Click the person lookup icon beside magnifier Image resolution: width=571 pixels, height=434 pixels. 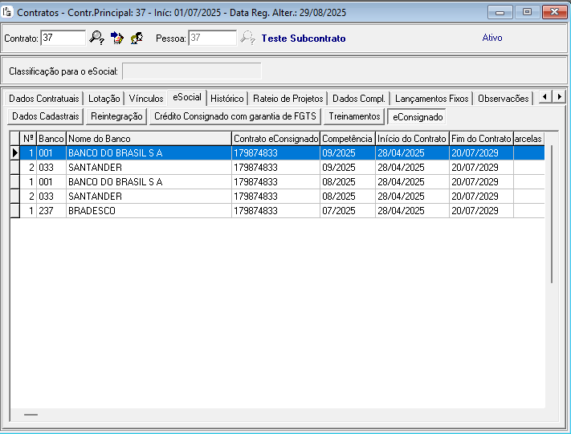pos(137,38)
